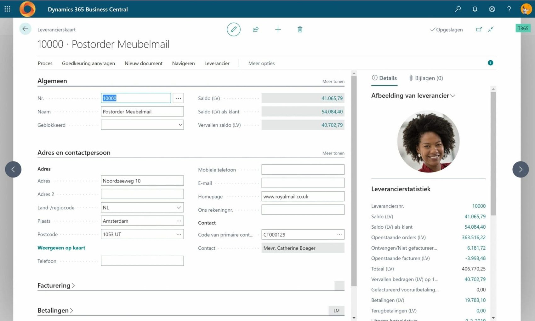Open the user account avatar
535x321 pixels.
tap(526, 9)
